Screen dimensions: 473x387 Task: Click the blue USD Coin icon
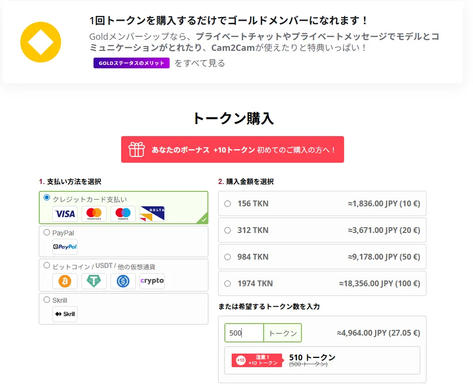[123, 281]
